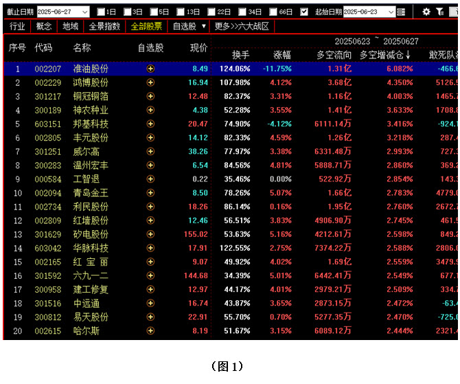Screen dimensions: 460x384
Task: Enable the 22日 period checkbox
Action: [x=211, y=12]
